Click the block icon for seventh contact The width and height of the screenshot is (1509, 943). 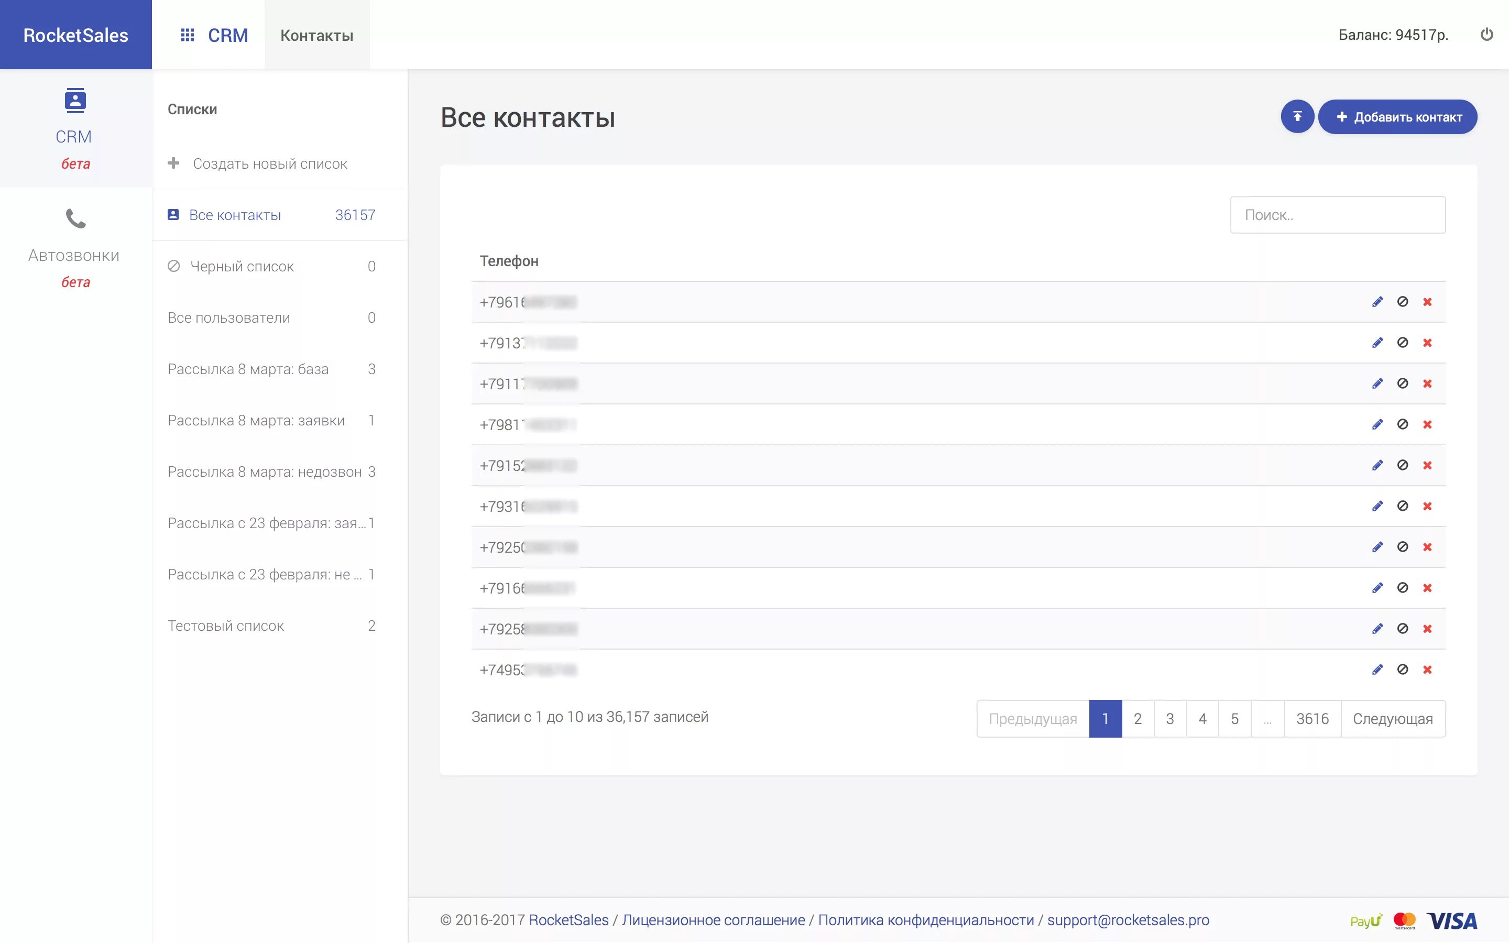click(1403, 546)
